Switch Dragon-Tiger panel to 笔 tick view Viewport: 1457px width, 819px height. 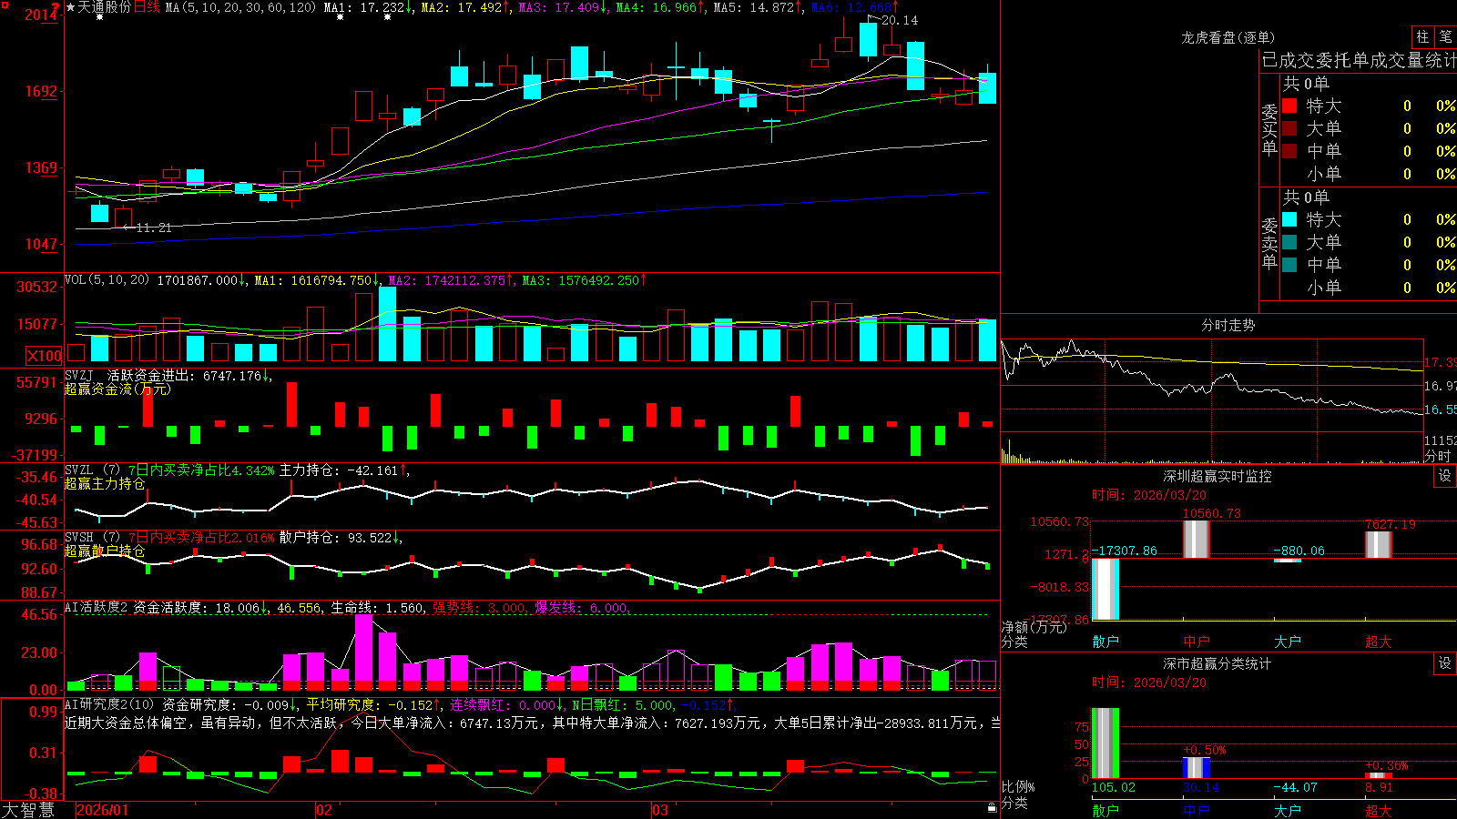tap(1446, 37)
